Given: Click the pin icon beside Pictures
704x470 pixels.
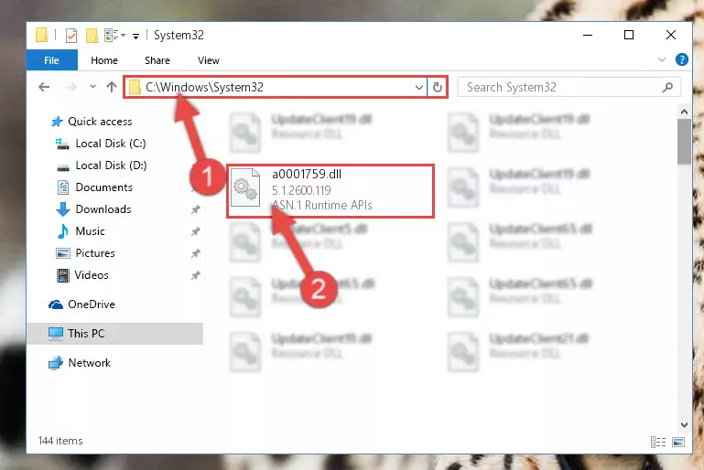Looking at the screenshot, I should 195,253.
